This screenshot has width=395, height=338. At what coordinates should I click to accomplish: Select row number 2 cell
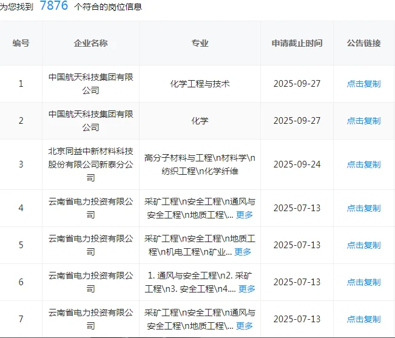(x=21, y=121)
